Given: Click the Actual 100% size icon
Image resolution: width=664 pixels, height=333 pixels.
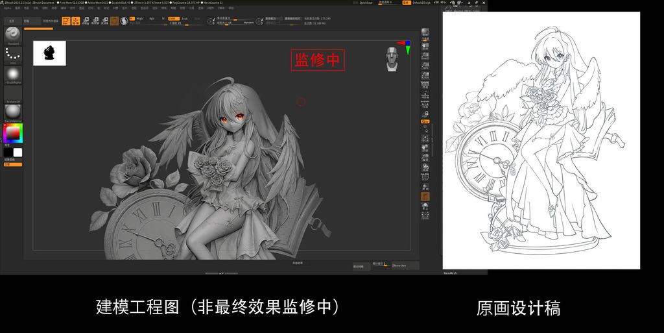Looking at the screenshot, I should pos(425,66).
